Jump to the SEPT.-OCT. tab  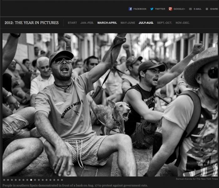click(x=165, y=23)
